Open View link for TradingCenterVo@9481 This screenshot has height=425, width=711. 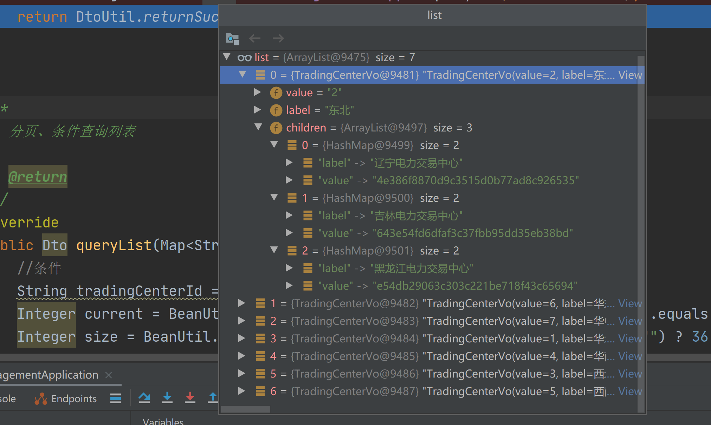(630, 75)
